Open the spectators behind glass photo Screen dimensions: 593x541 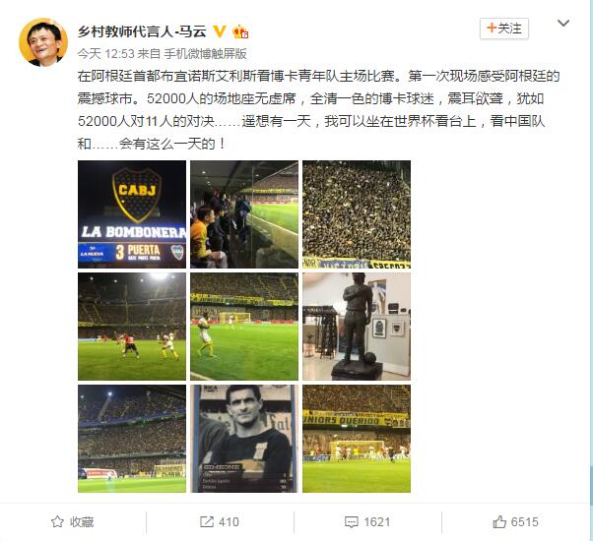click(244, 214)
